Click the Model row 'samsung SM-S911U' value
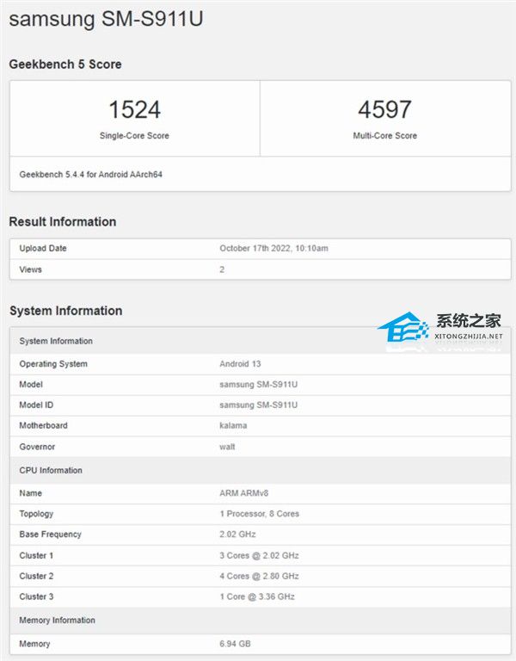Image resolution: width=516 pixels, height=661 pixels. pyautogui.click(x=259, y=385)
